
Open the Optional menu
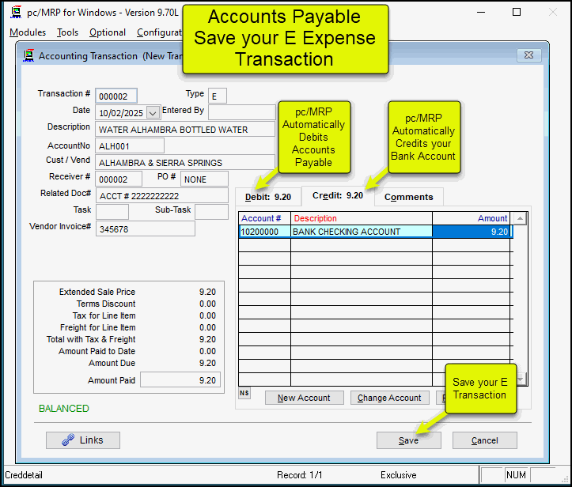coord(108,32)
